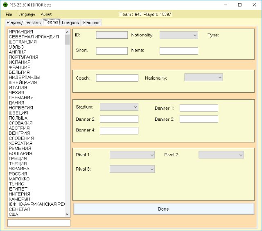The width and height of the screenshot is (262, 231).
Task: Click the team Name input field
Action: (x=179, y=51)
